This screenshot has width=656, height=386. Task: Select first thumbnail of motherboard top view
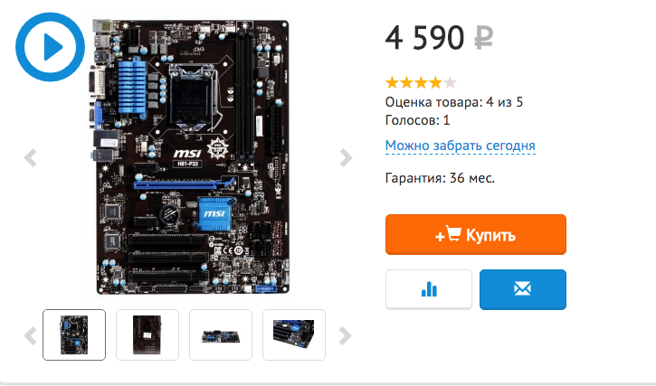pos(74,335)
